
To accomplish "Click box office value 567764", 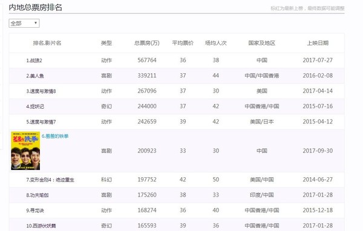I will (x=147, y=60).
